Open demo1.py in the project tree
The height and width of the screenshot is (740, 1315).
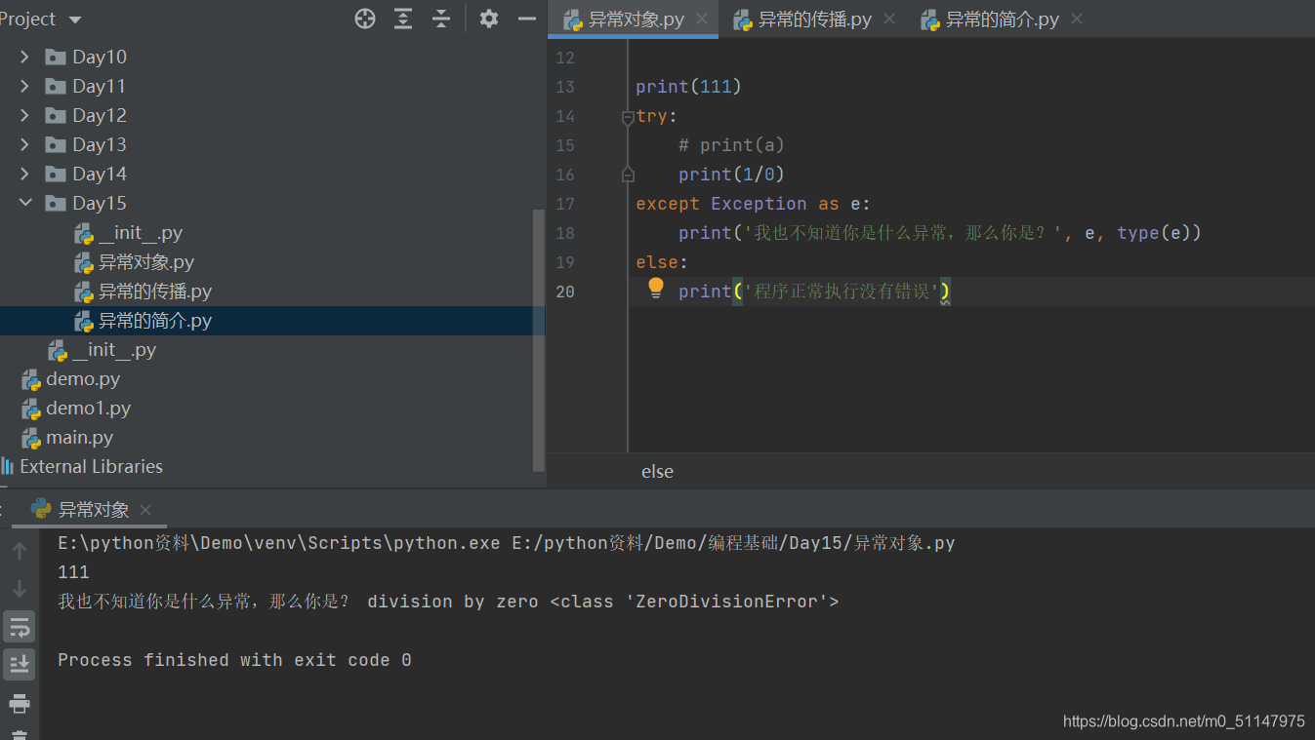88,409
